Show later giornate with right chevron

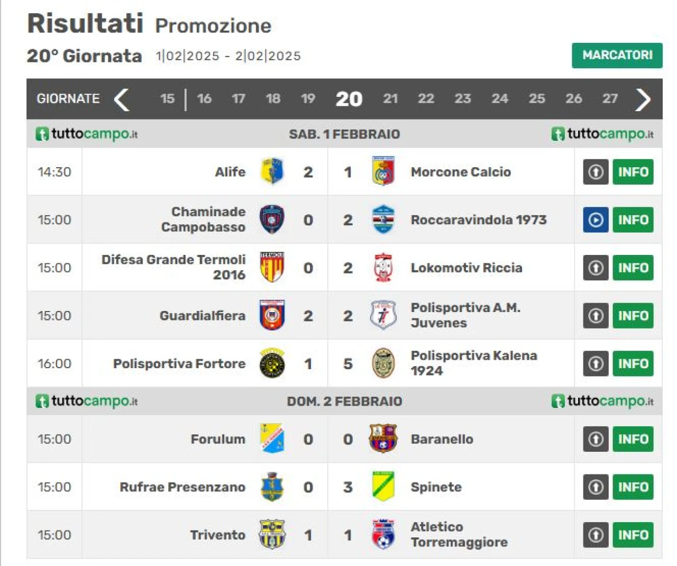tap(643, 99)
